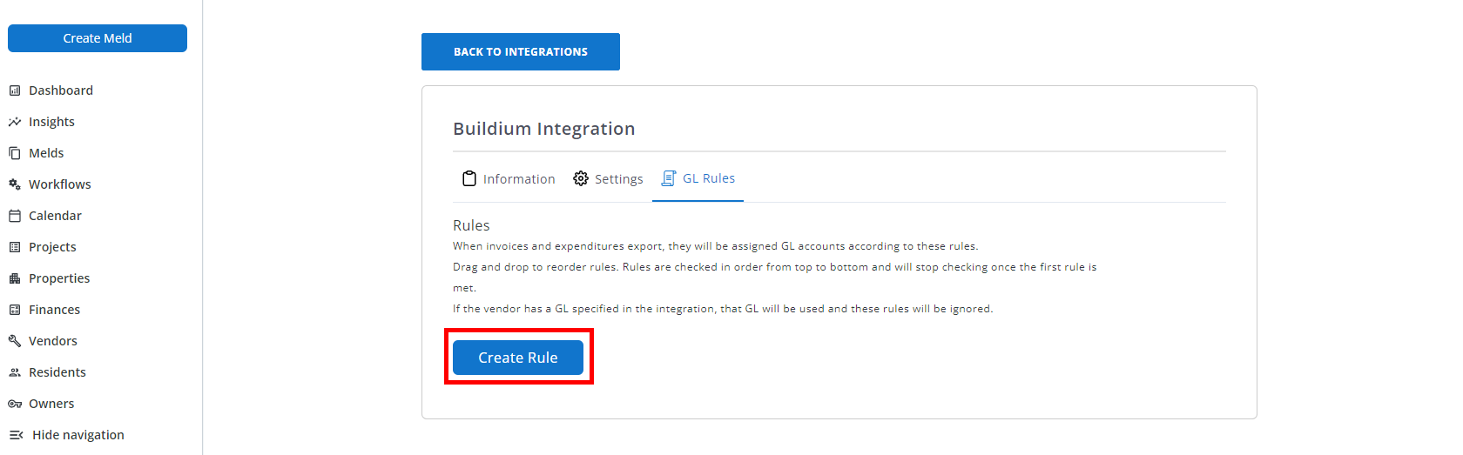Viewport: 1463px width, 455px height.
Task: Select the Workflows gears icon
Action: pos(15,184)
